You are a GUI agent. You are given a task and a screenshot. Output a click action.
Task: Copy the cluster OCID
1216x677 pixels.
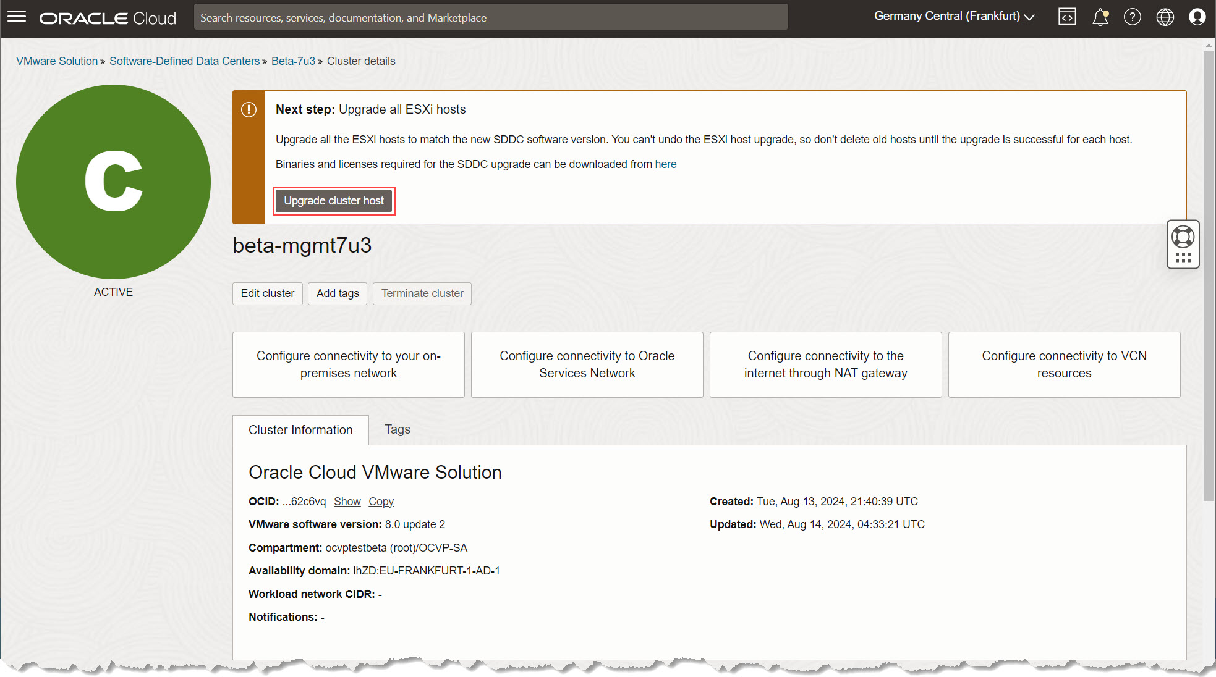(381, 502)
